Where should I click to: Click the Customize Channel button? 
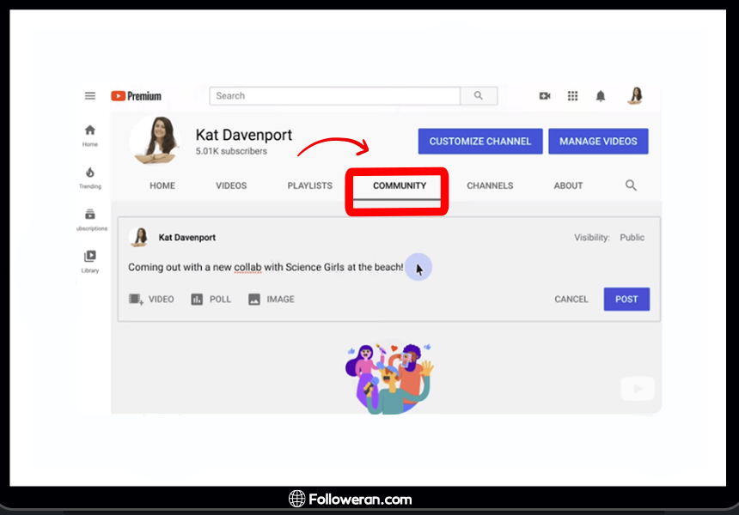point(480,142)
